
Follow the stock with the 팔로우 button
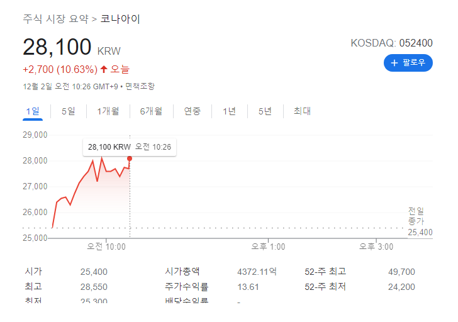408,63
